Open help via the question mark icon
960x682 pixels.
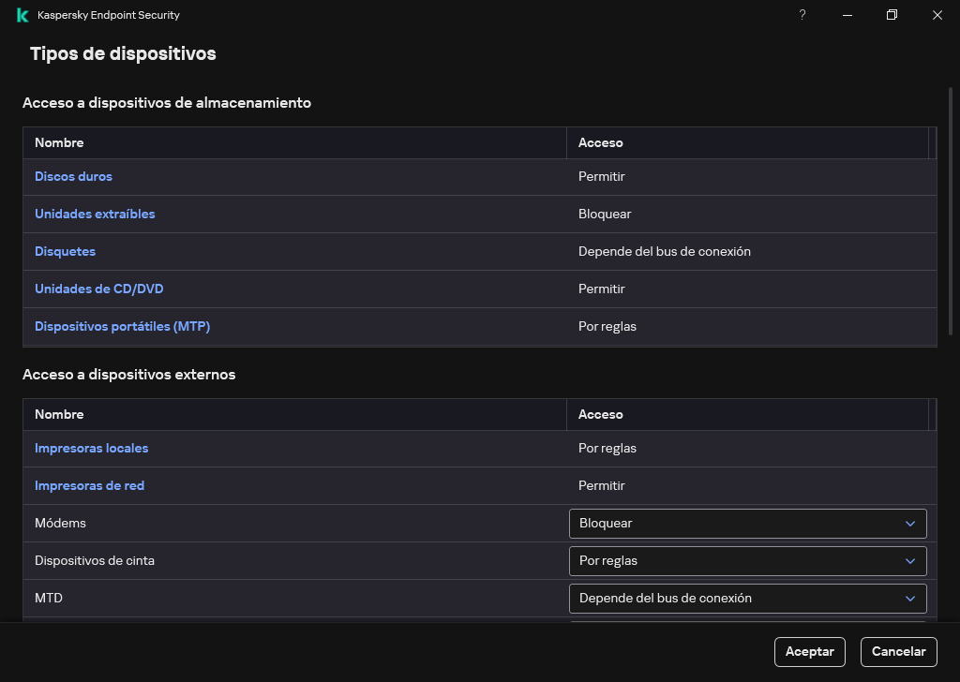coord(802,15)
